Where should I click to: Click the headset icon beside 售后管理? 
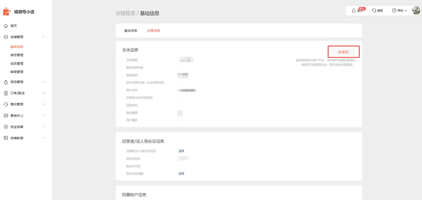click(x=6, y=105)
